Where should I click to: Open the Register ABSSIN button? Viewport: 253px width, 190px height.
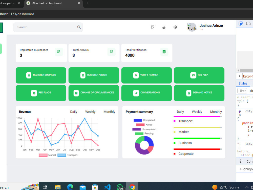(94, 75)
